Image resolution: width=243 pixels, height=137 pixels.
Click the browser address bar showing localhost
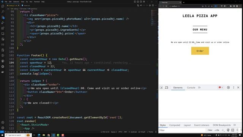click(185, 6)
